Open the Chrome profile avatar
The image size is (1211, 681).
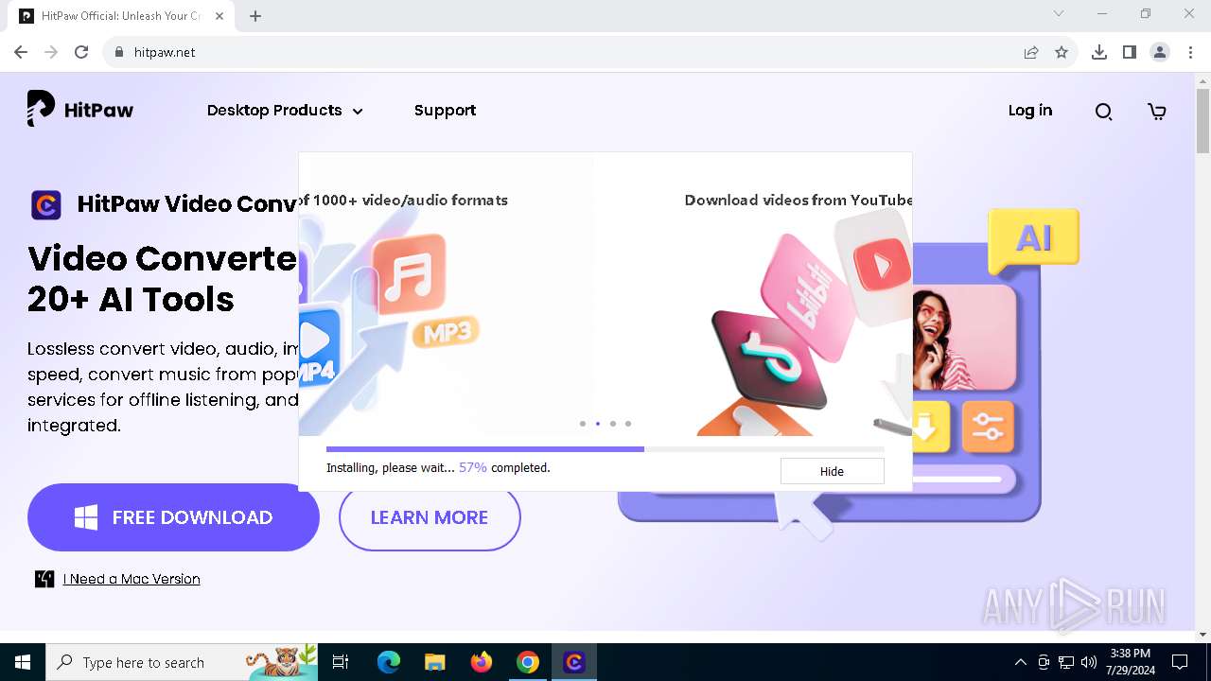pos(1160,52)
